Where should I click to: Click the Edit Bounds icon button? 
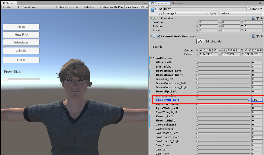tap(200, 41)
